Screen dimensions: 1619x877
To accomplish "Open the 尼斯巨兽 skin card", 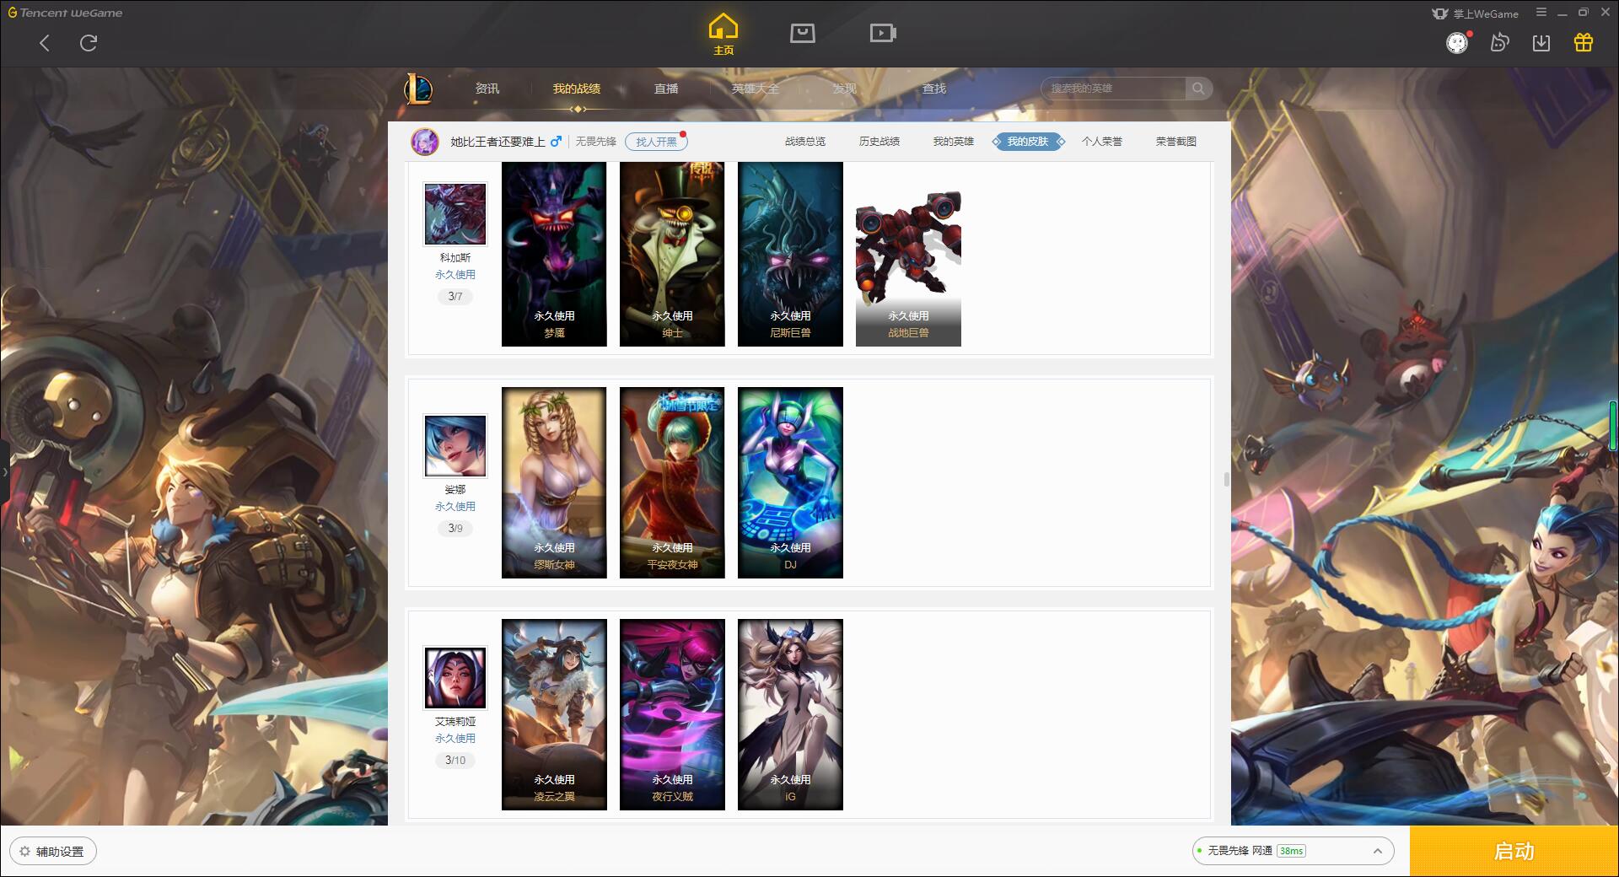I will click(x=790, y=253).
